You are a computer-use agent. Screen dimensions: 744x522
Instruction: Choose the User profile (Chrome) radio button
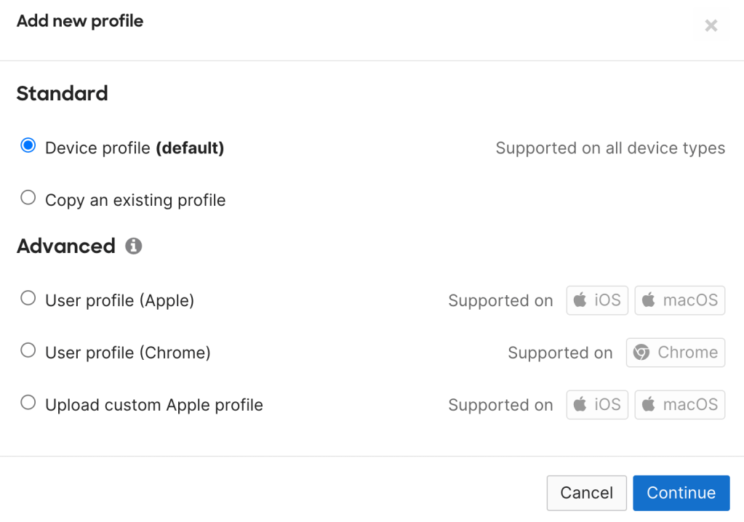[x=28, y=350]
